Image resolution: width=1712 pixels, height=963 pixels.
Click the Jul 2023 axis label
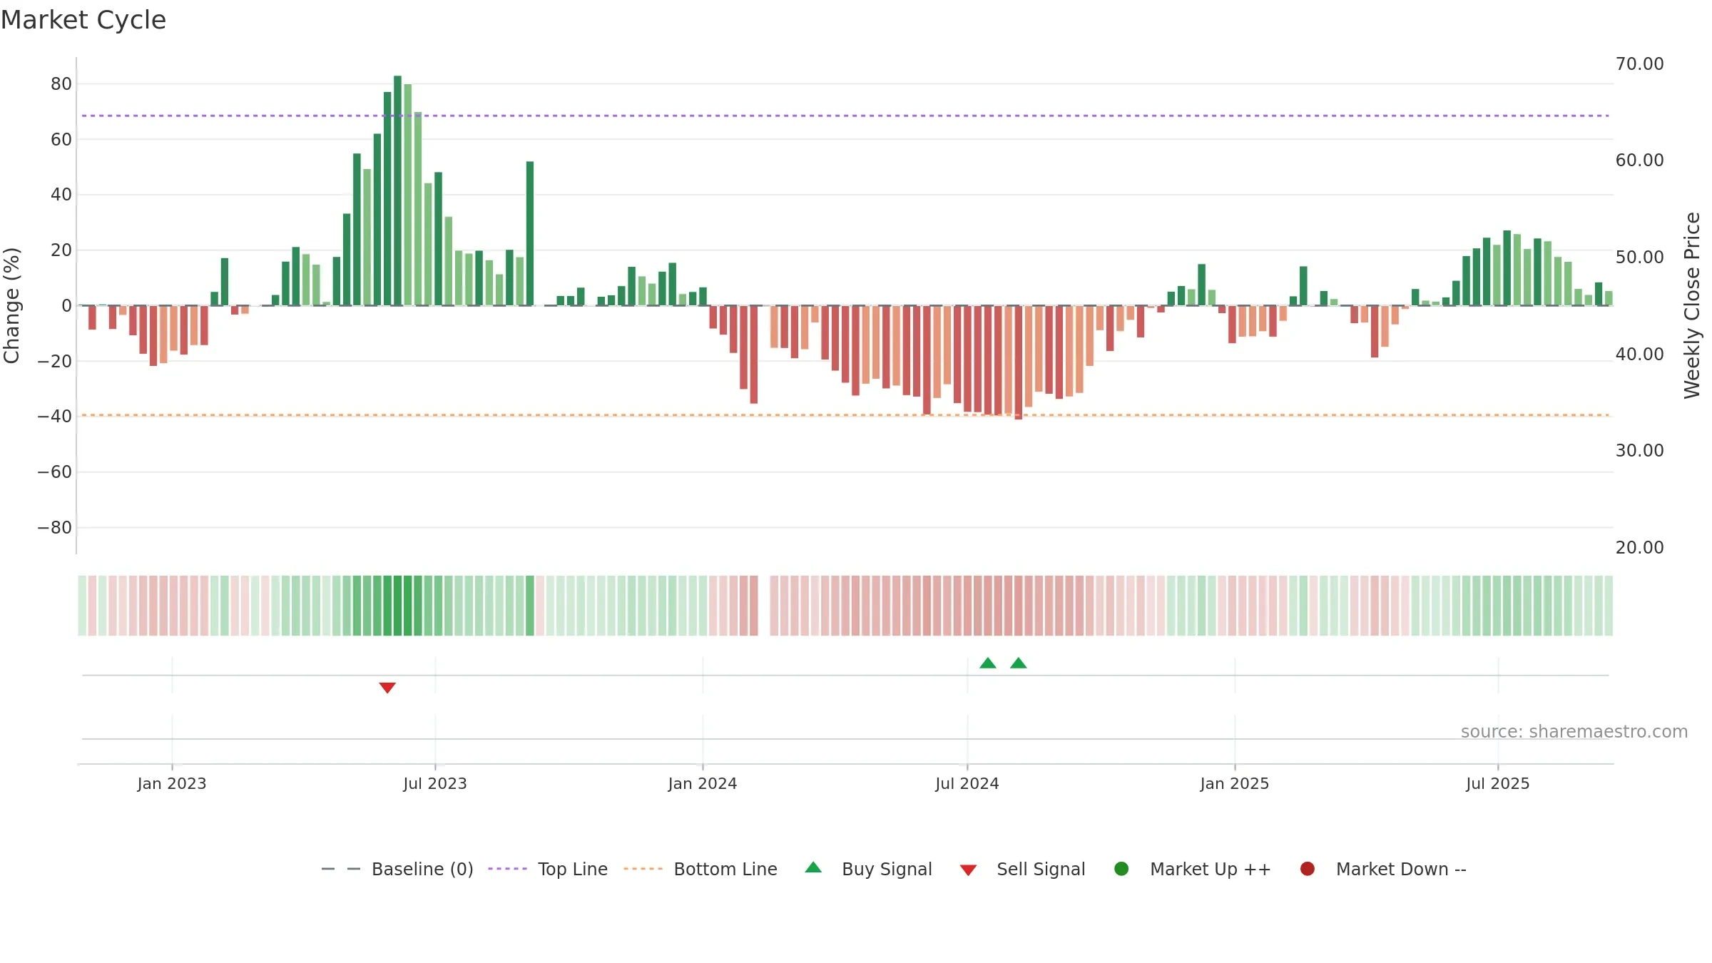pyautogui.click(x=435, y=783)
